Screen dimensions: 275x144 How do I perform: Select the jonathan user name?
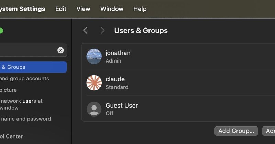[x=118, y=53]
